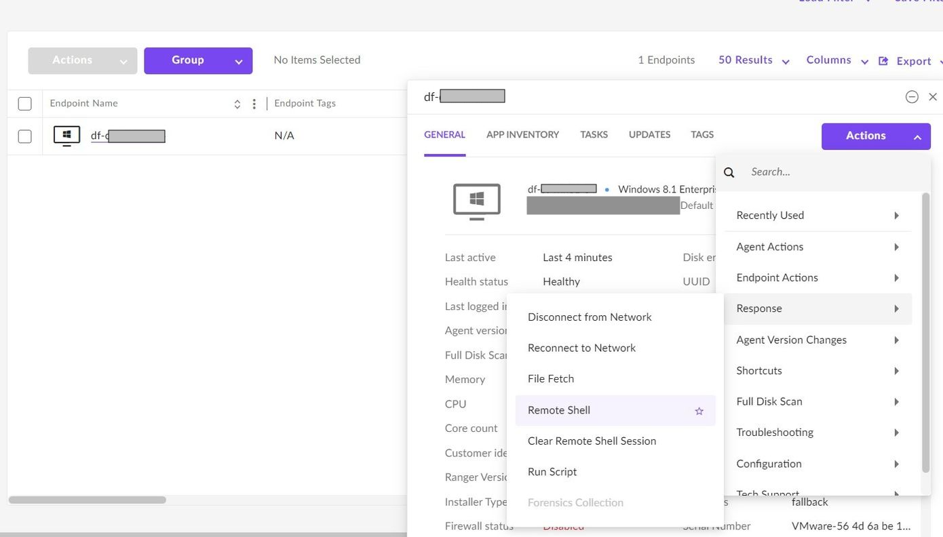943x537 pixels.
Task: Choose Run Script from Response menu
Action: pyautogui.click(x=552, y=472)
